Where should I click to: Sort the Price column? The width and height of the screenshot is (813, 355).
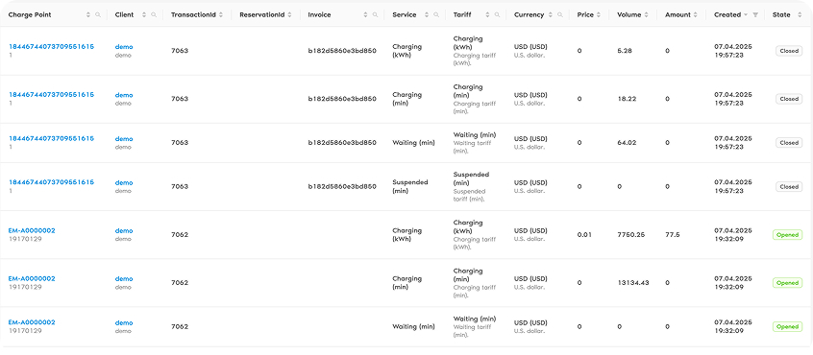599,15
